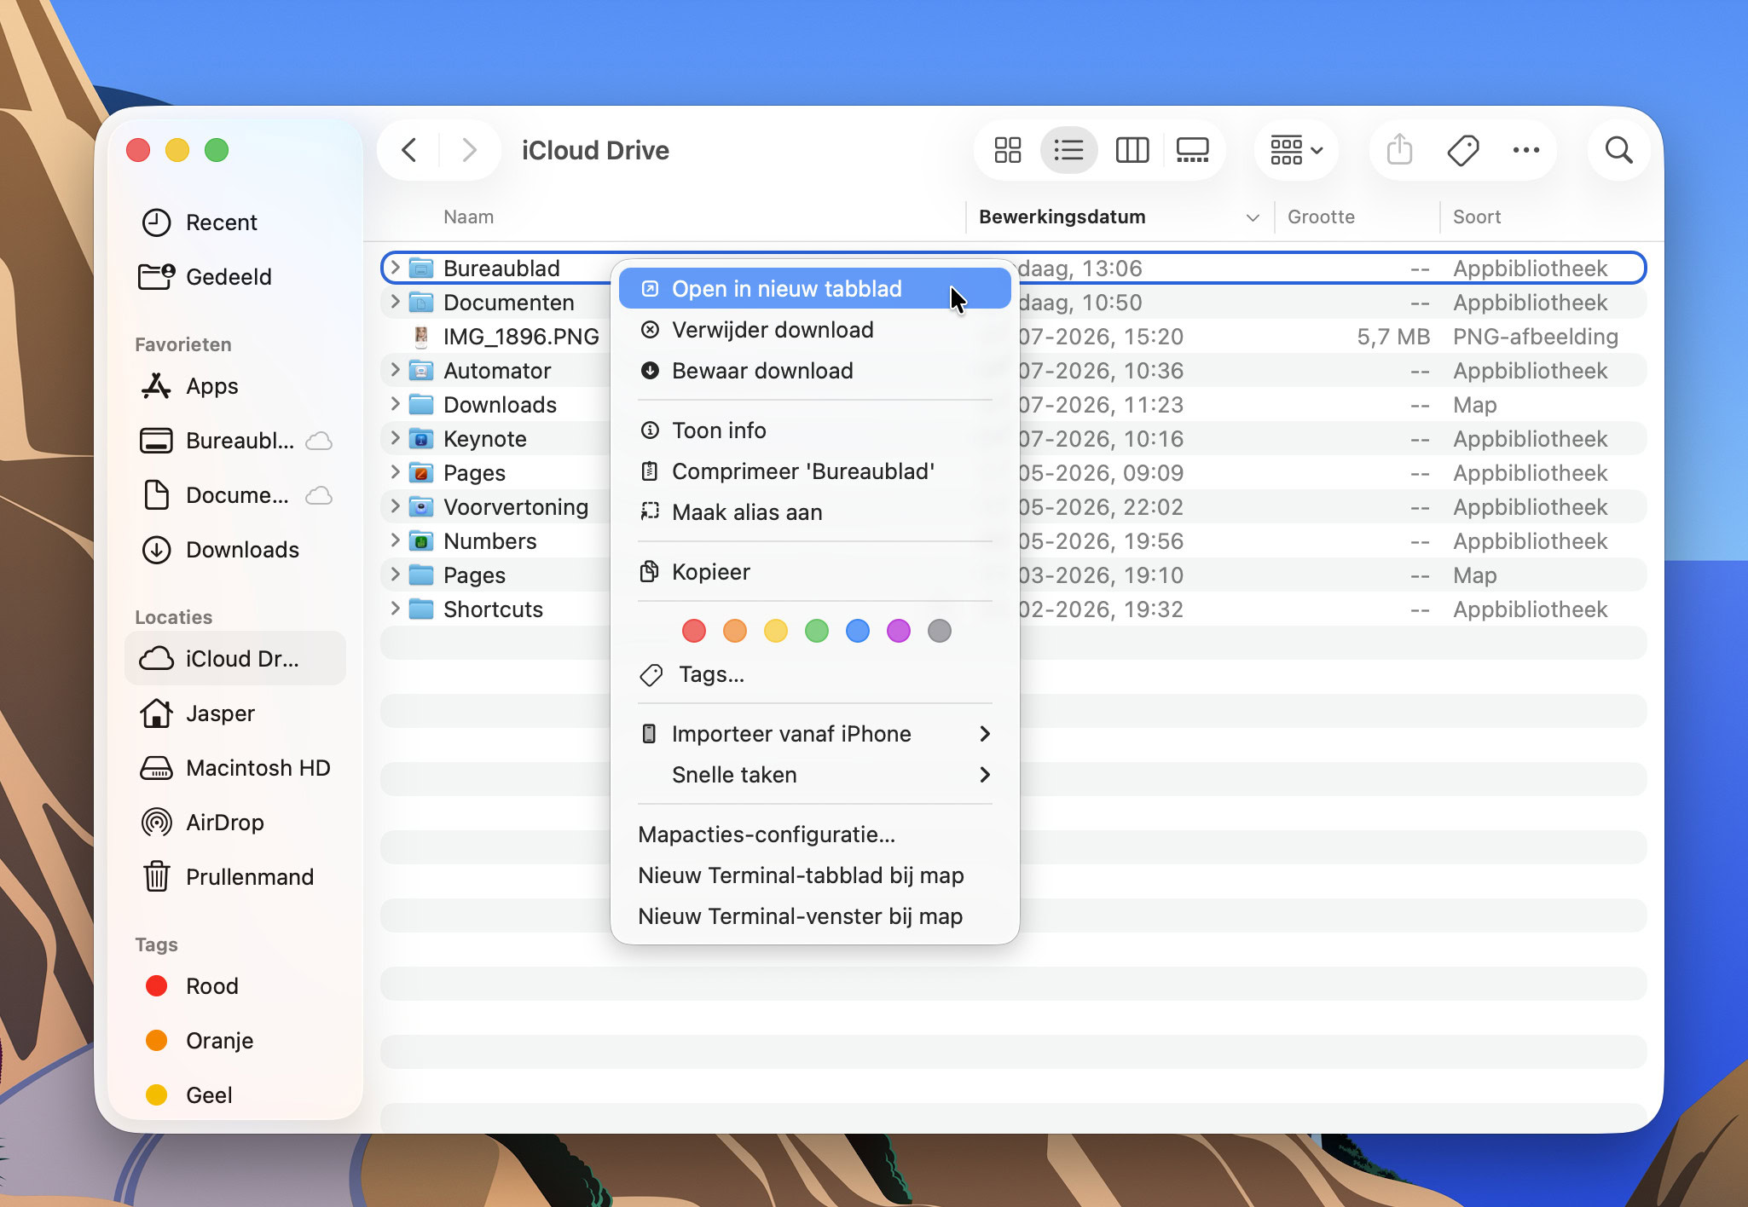
Task: Choose Tags… in the context menu
Action: [815, 674]
